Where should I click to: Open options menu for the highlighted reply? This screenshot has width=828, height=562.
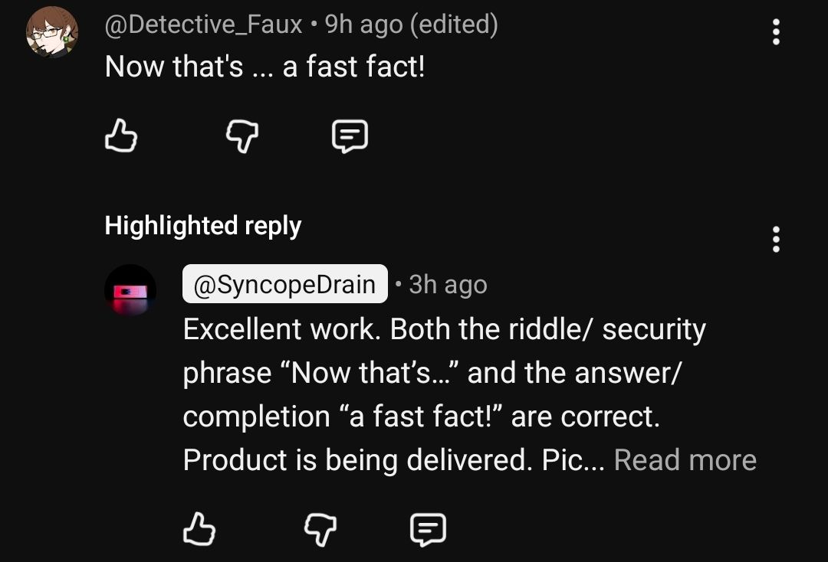click(x=776, y=240)
